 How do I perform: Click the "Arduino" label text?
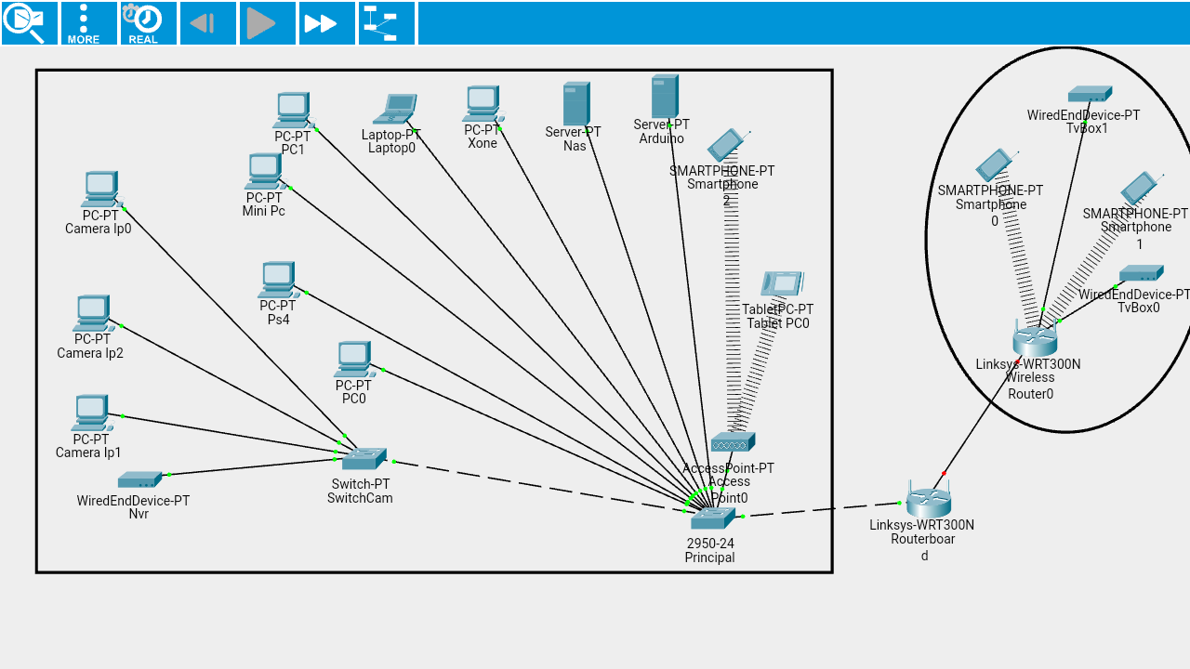click(662, 138)
